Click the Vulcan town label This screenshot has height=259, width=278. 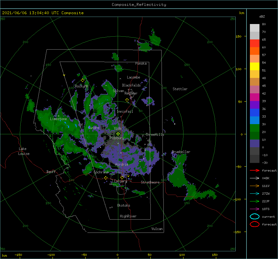157,229
